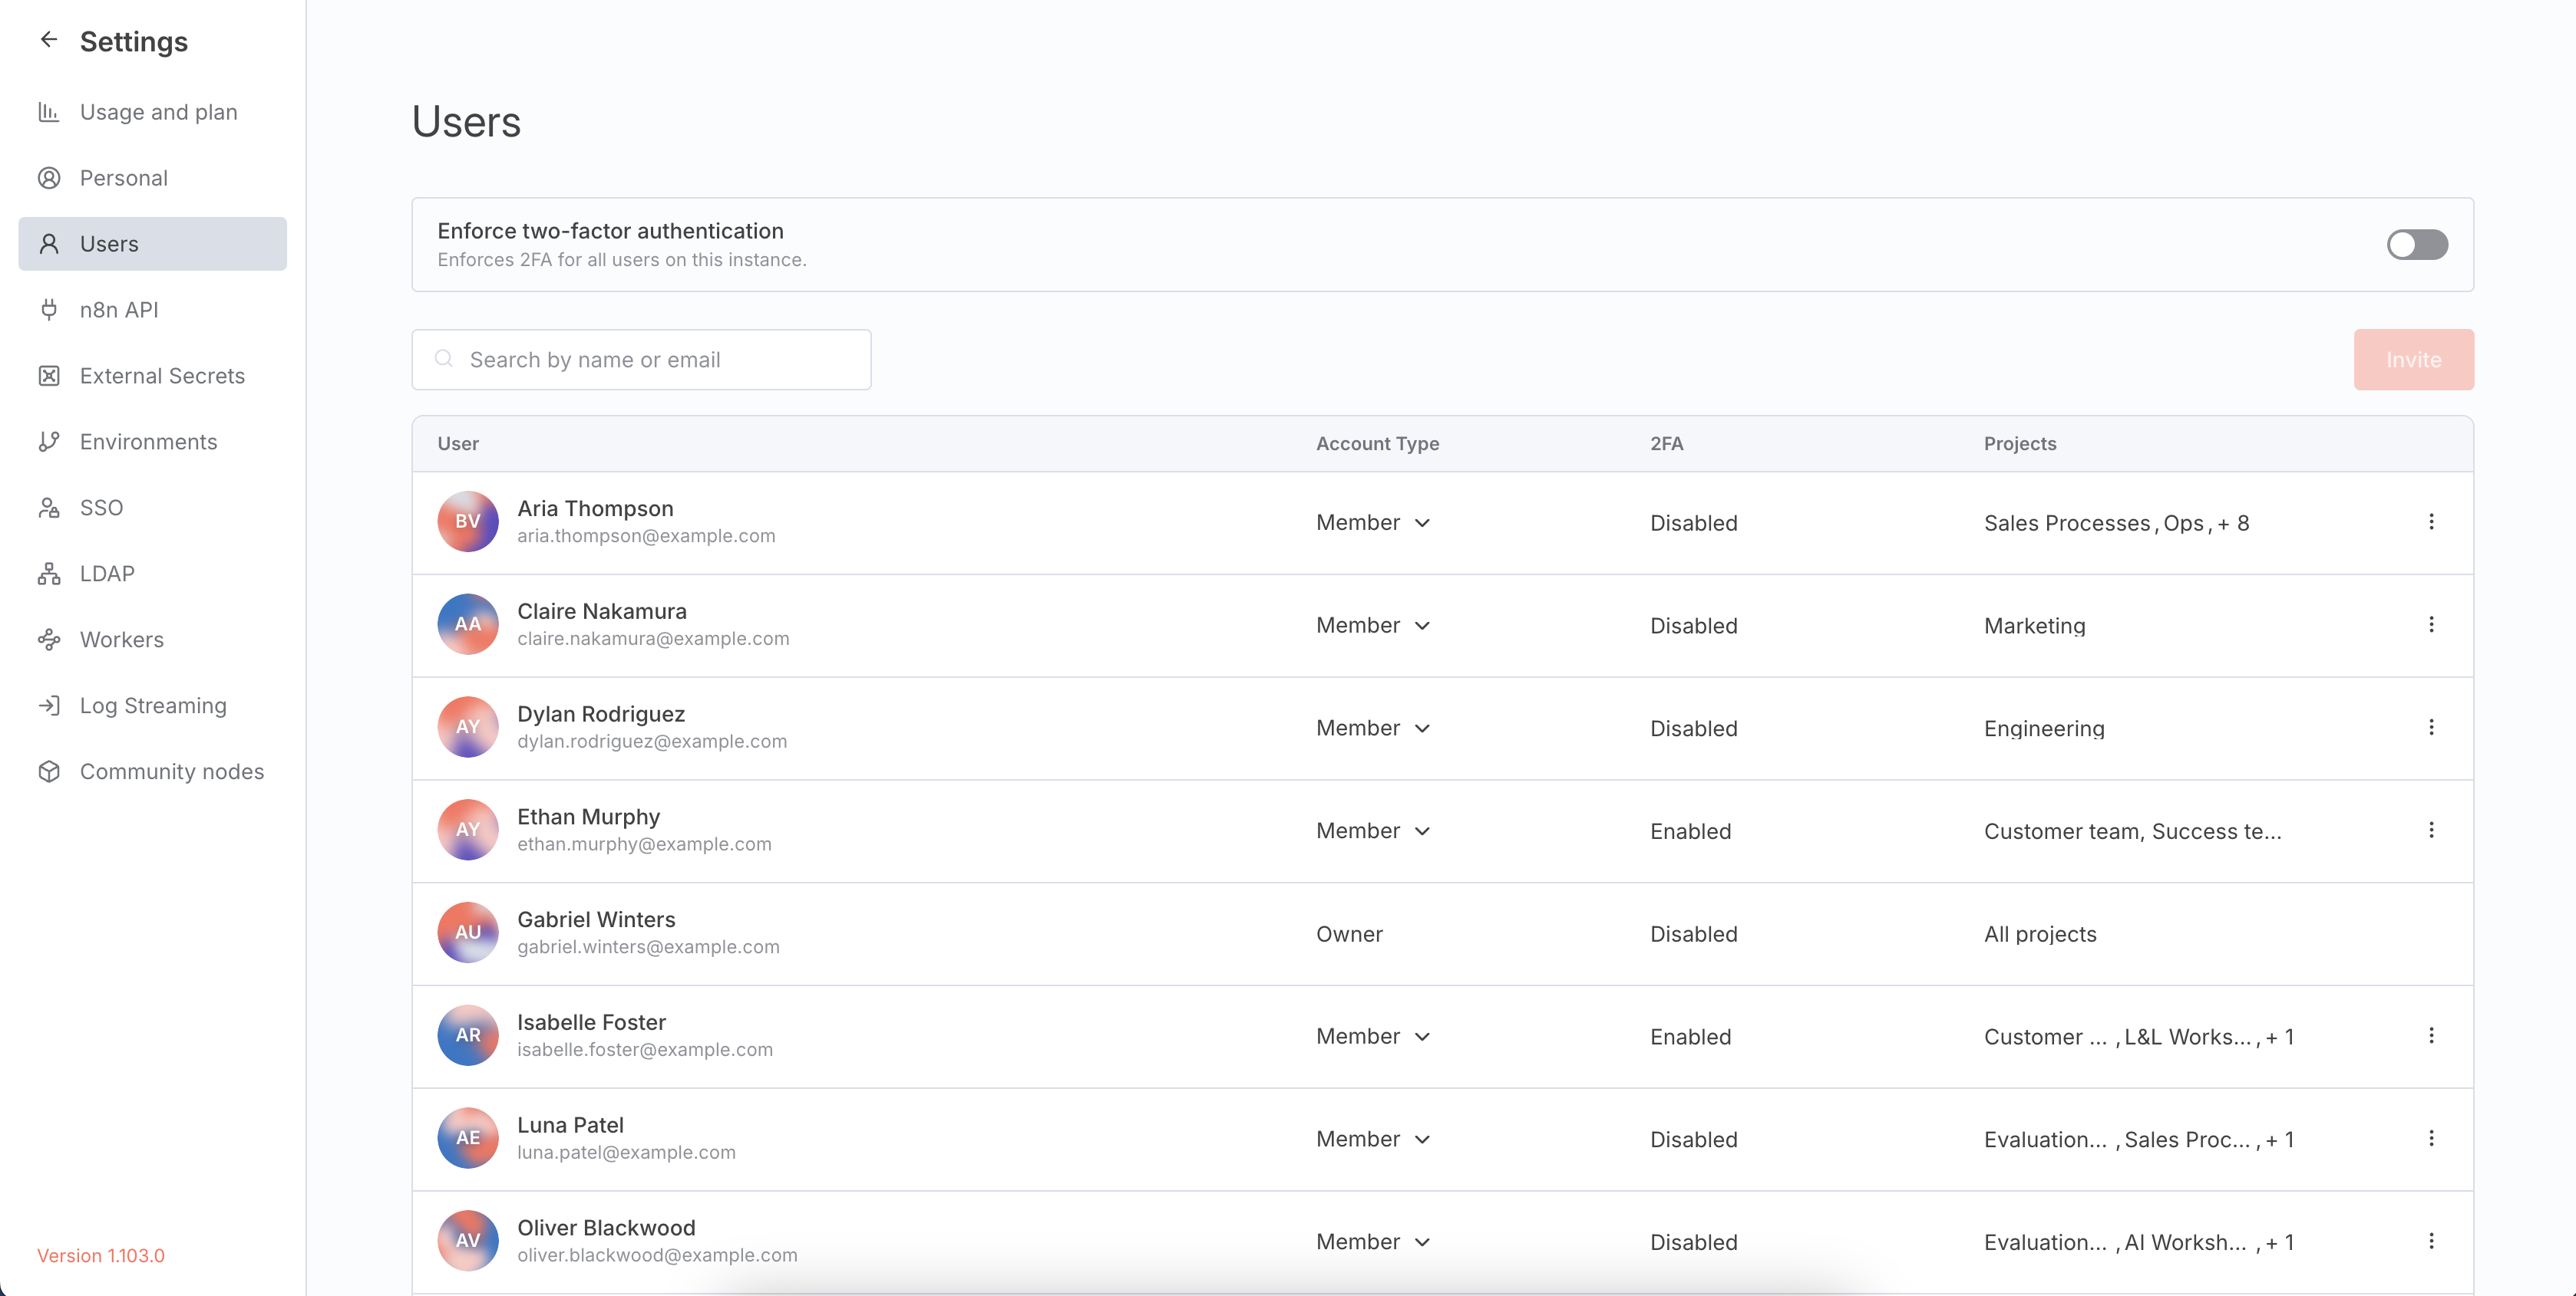Image resolution: width=2576 pixels, height=1296 pixels.
Task: Click the Version 1.103.0 link
Action: point(100,1255)
